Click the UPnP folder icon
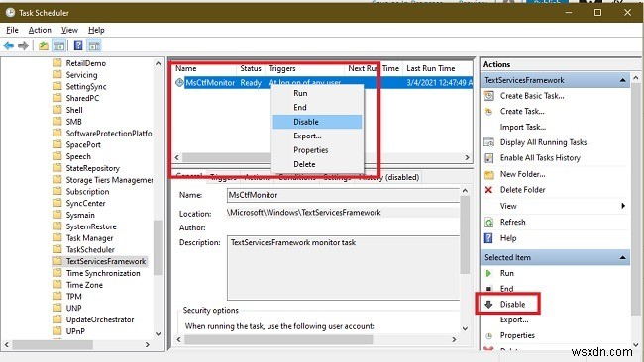 (x=57, y=330)
